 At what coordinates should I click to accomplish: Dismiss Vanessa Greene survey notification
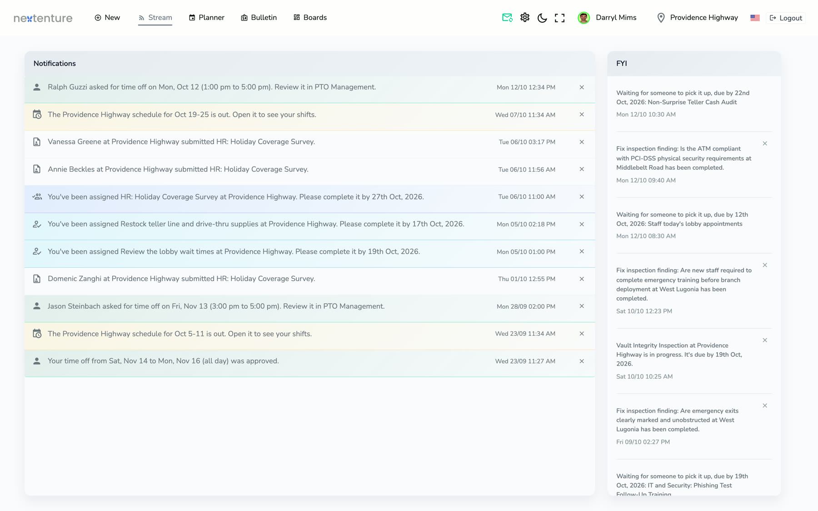pos(582,142)
